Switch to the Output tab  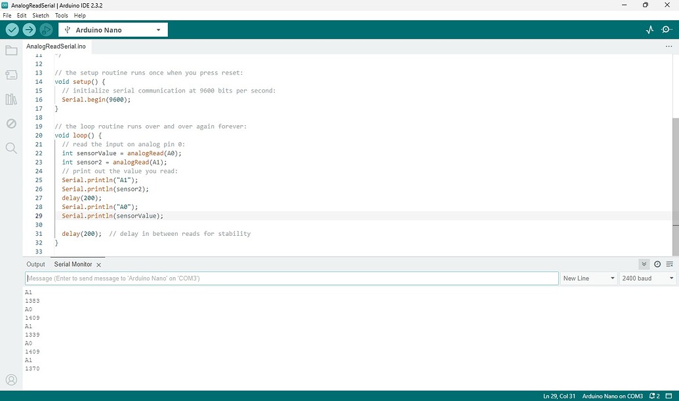click(x=35, y=264)
